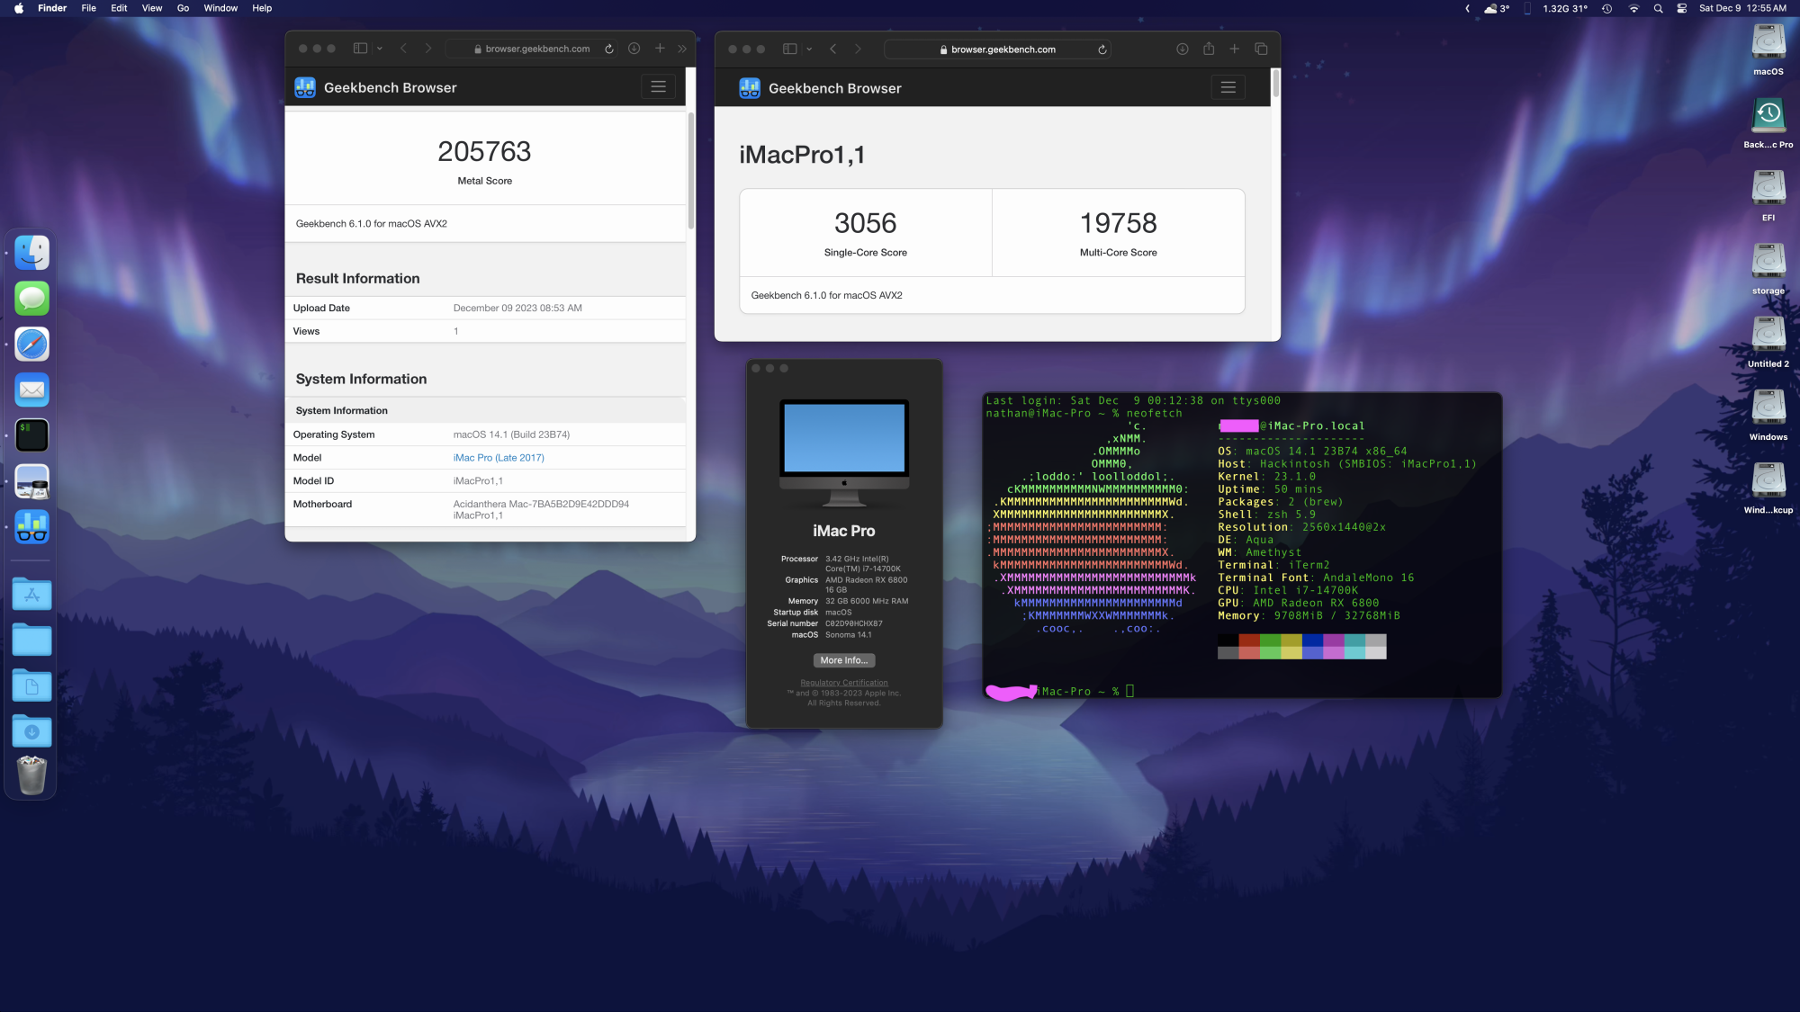The width and height of the screenshot is (1800, 1012).
Task: Open Edit menu
Action: pyautogui.click(x=119, y=8)
